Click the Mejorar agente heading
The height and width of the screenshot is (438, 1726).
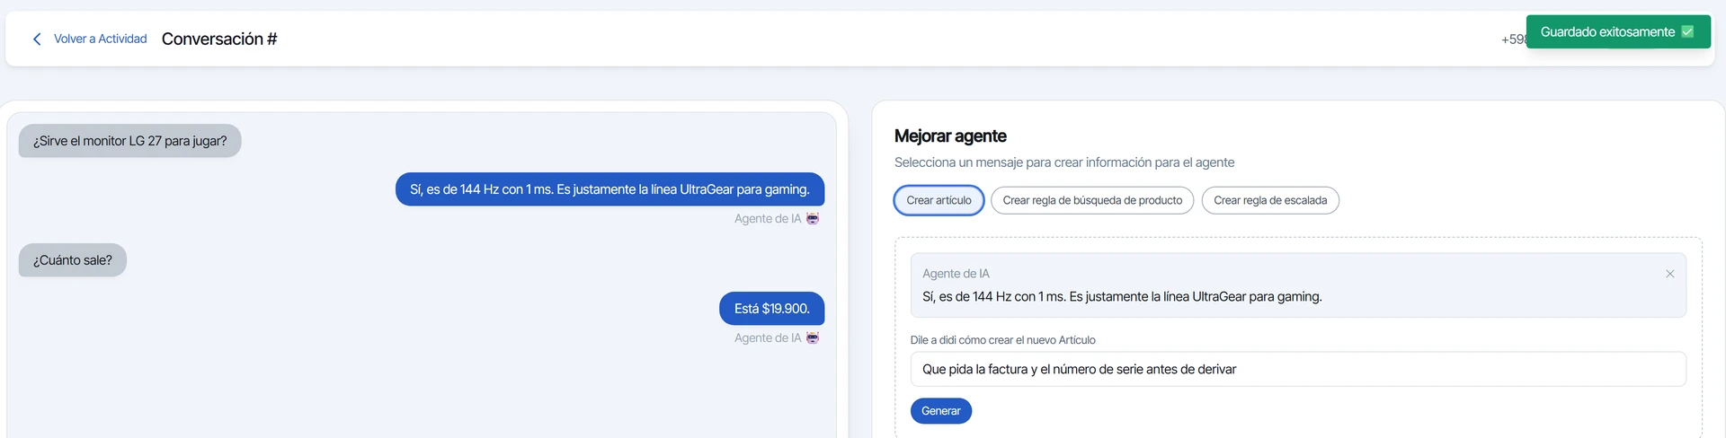coord(950,136)
